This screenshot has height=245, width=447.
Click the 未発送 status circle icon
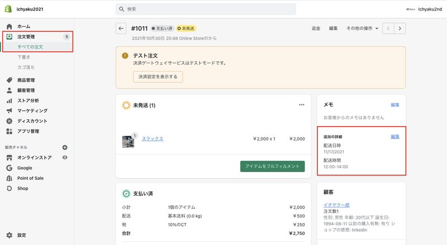click(126, 105)
